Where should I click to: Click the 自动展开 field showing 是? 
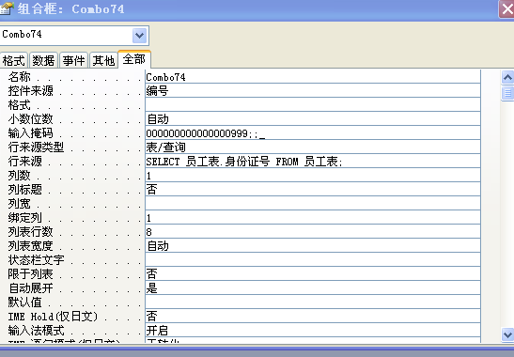(x=313, y=288)
